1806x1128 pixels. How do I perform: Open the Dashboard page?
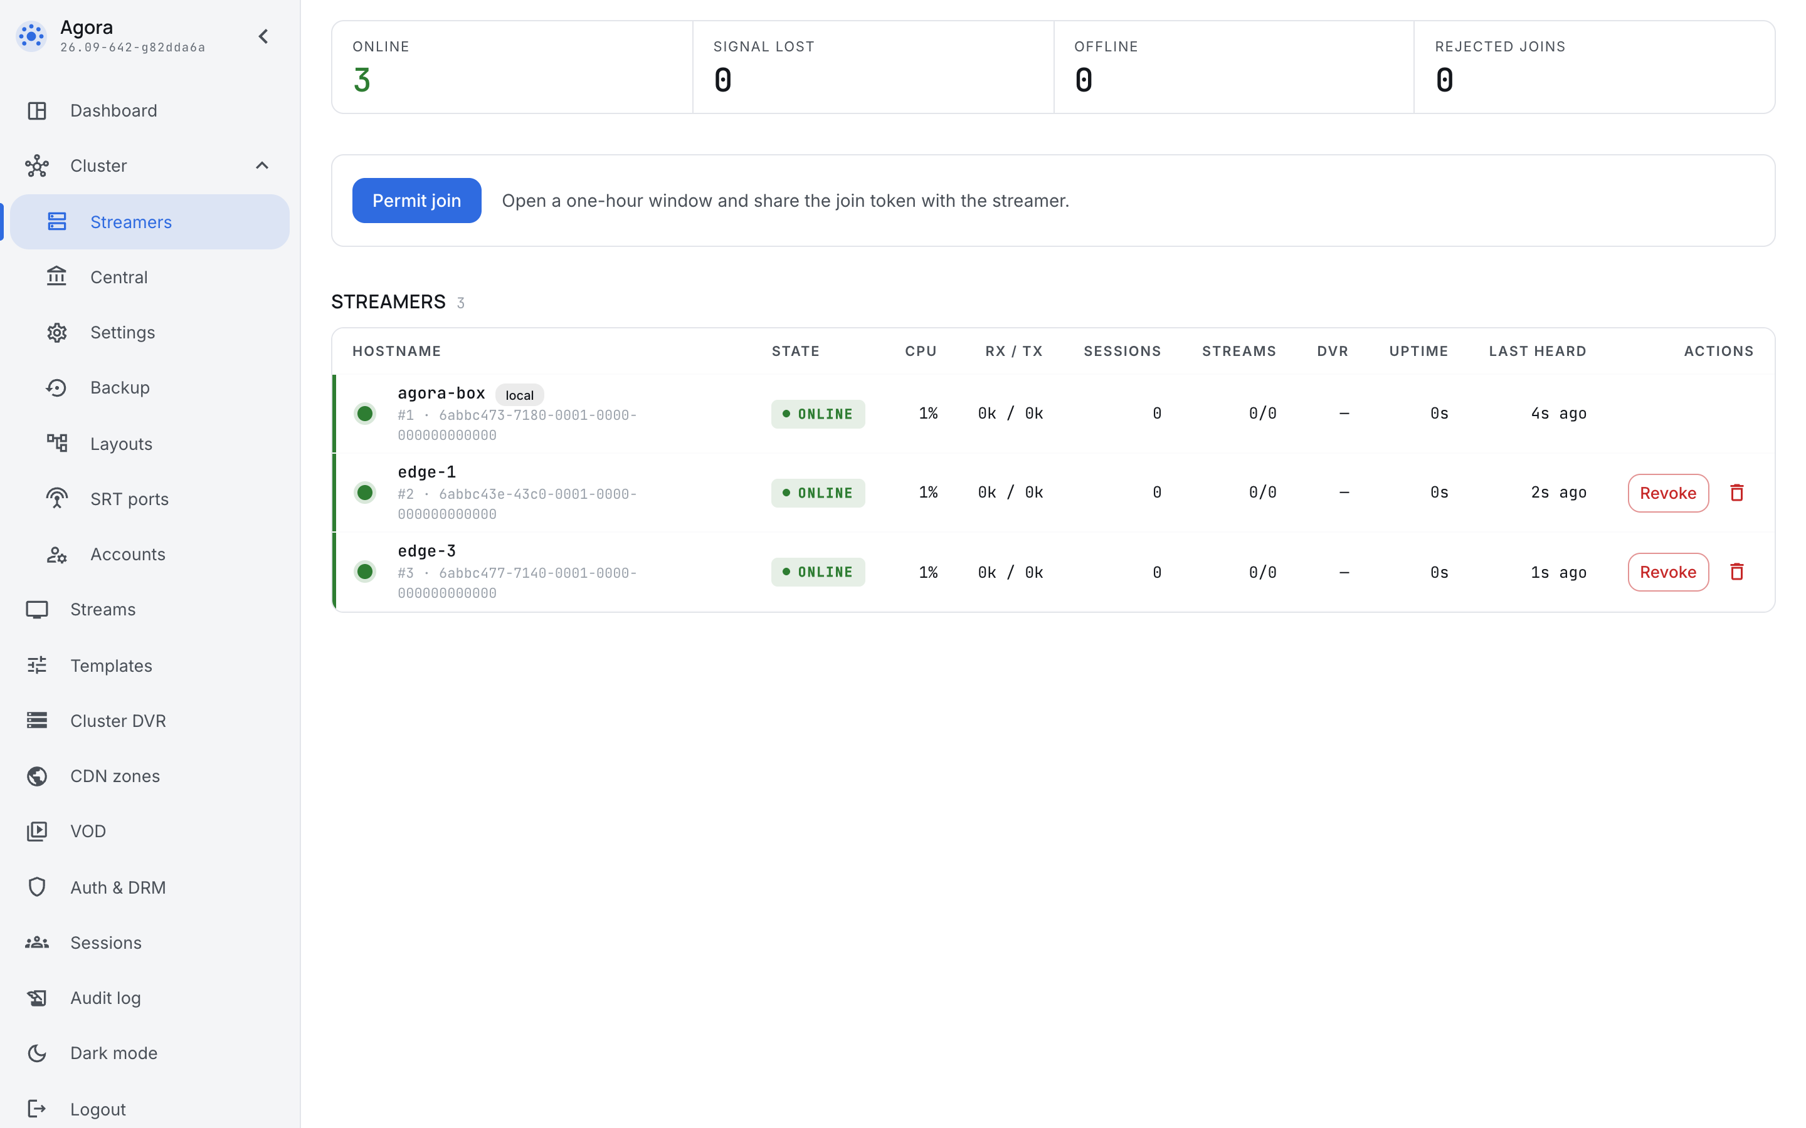pyautogui.click(x=149, y=110)
